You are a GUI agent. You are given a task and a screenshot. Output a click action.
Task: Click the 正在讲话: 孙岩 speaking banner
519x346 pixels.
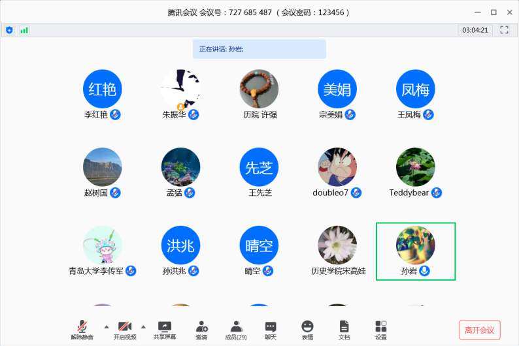coord(259,49)
